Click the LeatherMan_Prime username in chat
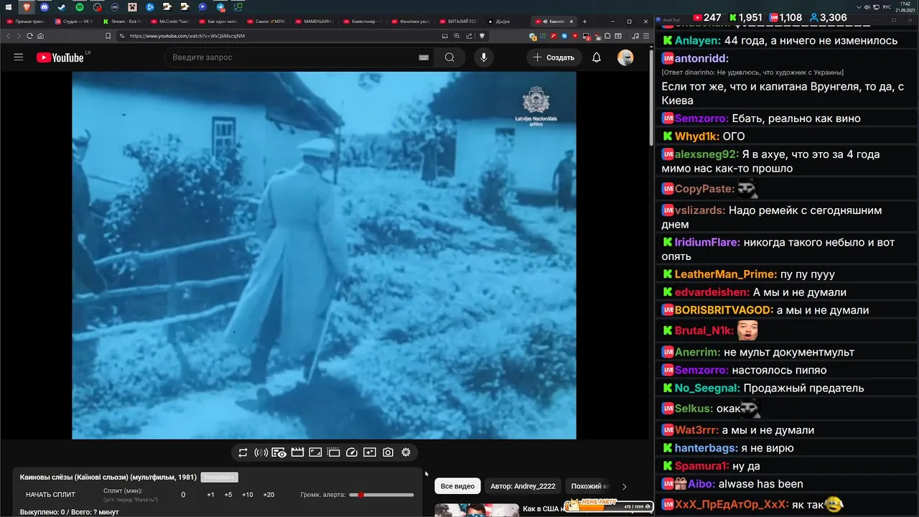 tap(726, 274)
